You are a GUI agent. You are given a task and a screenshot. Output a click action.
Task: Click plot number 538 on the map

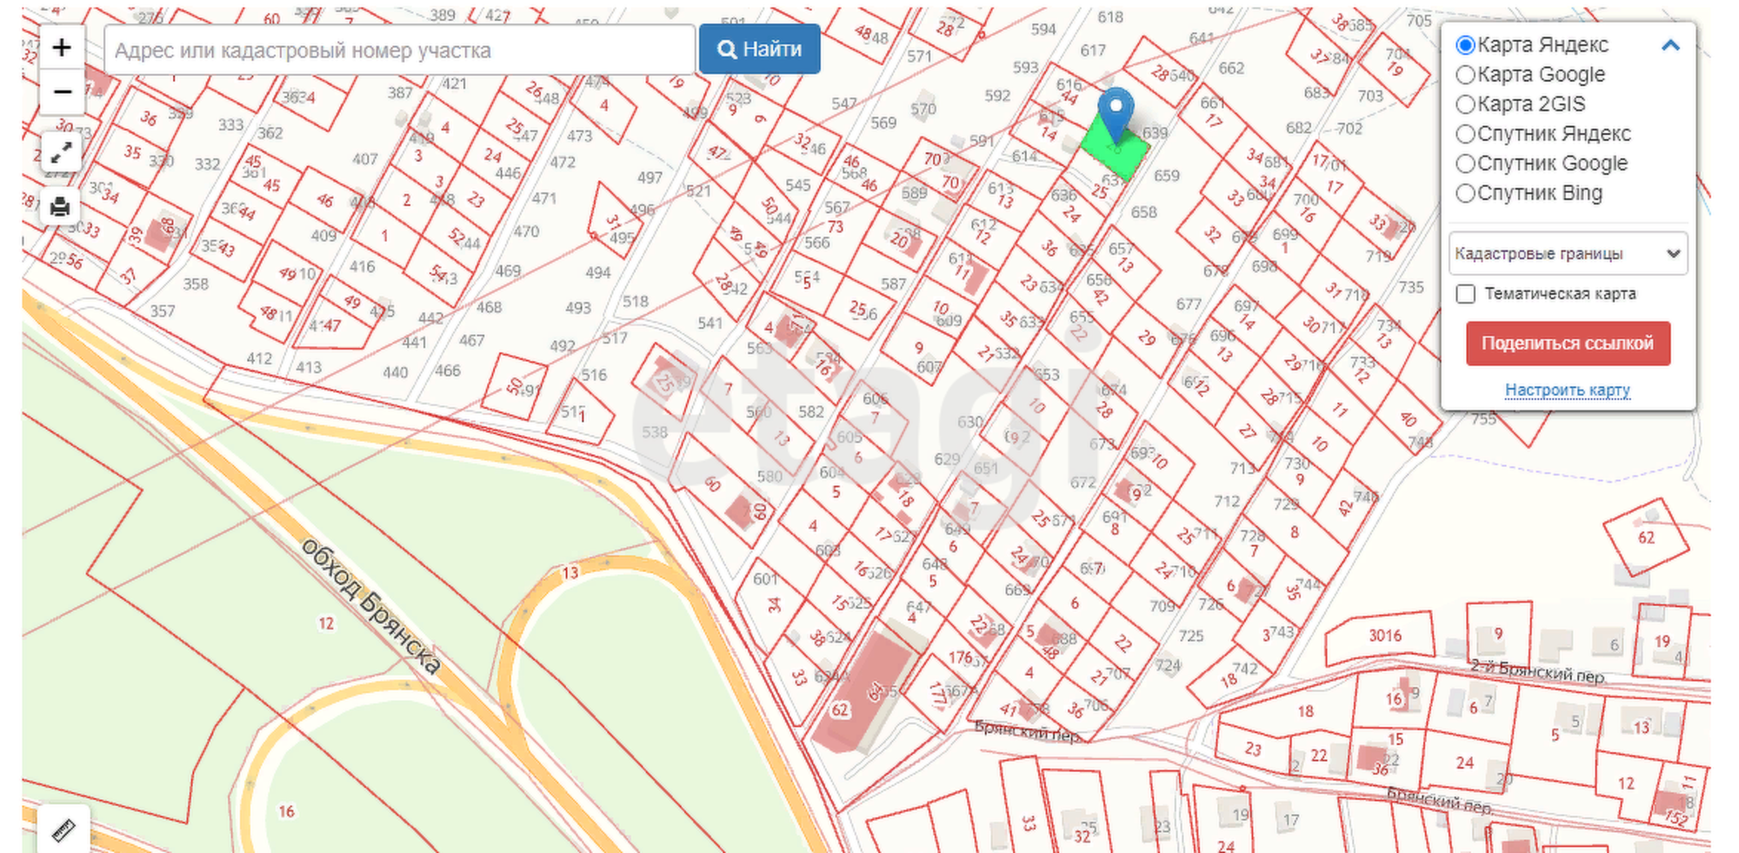655,431
